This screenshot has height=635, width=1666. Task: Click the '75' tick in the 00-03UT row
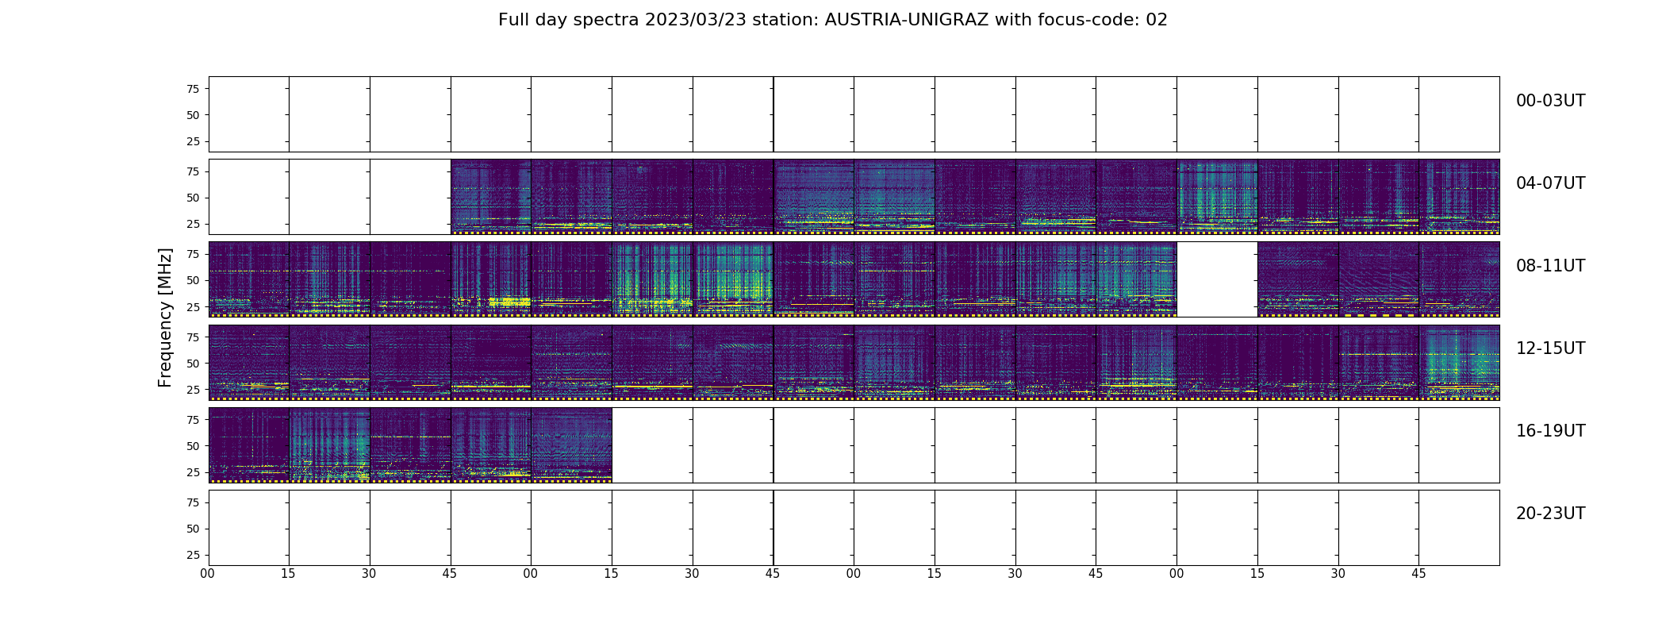click(x=193, y=89)
